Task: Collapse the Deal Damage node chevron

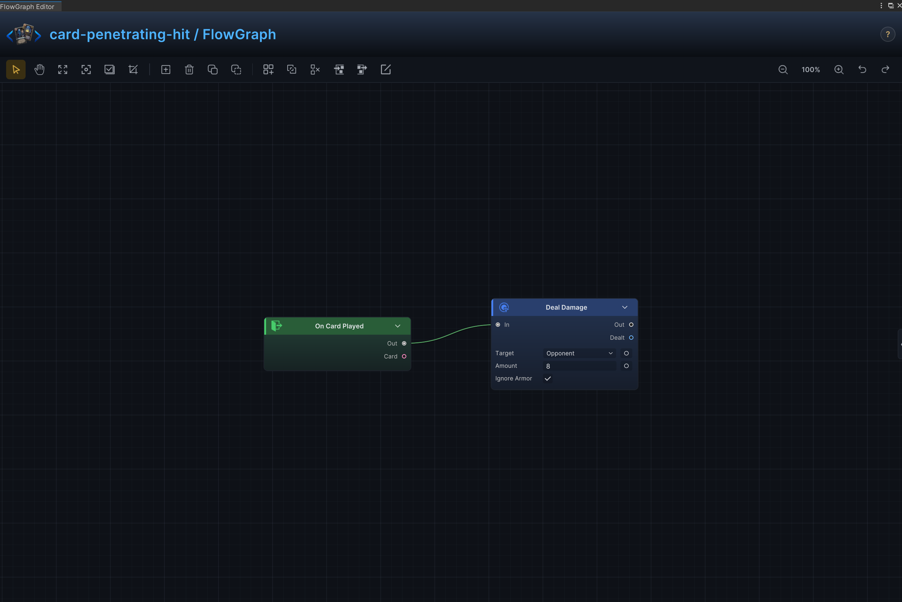Action: tap(625, 307)
